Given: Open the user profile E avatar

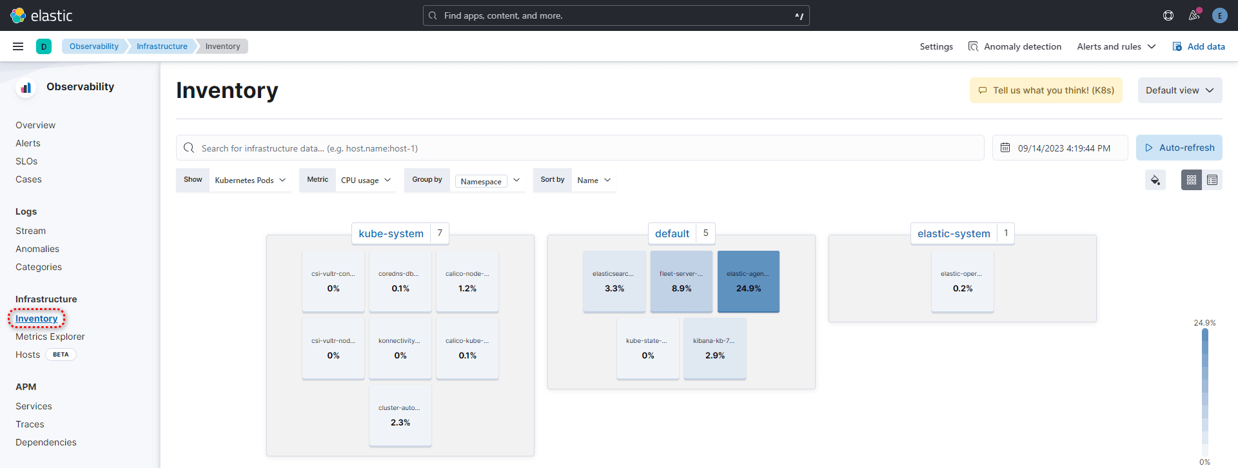Looking at the screenshot, I should click(x=1220, y=15).
